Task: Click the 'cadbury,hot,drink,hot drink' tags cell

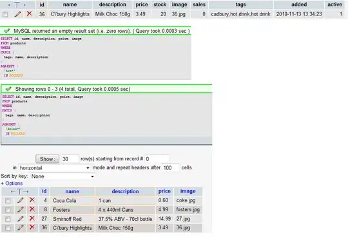Action: click(240, 14)
